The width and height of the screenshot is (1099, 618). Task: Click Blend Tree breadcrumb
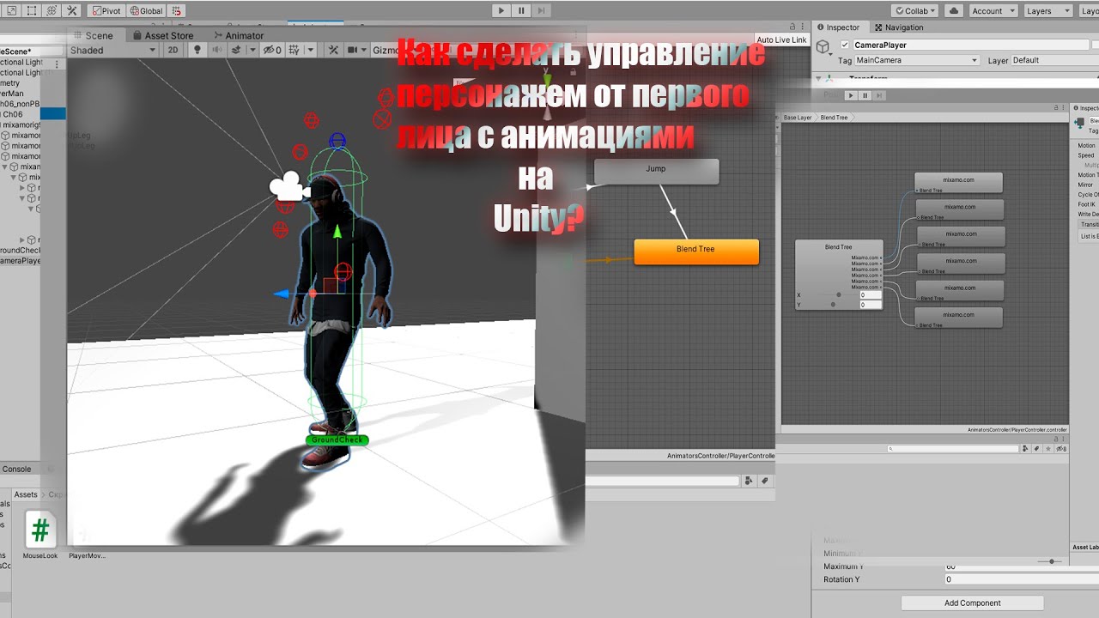[x=835, y=118]
